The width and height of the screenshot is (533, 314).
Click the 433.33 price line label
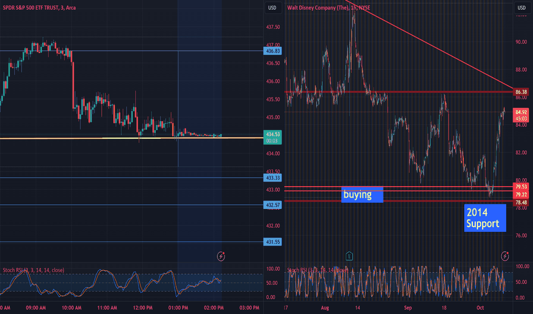pyautogui.click(x=273, y=178)
